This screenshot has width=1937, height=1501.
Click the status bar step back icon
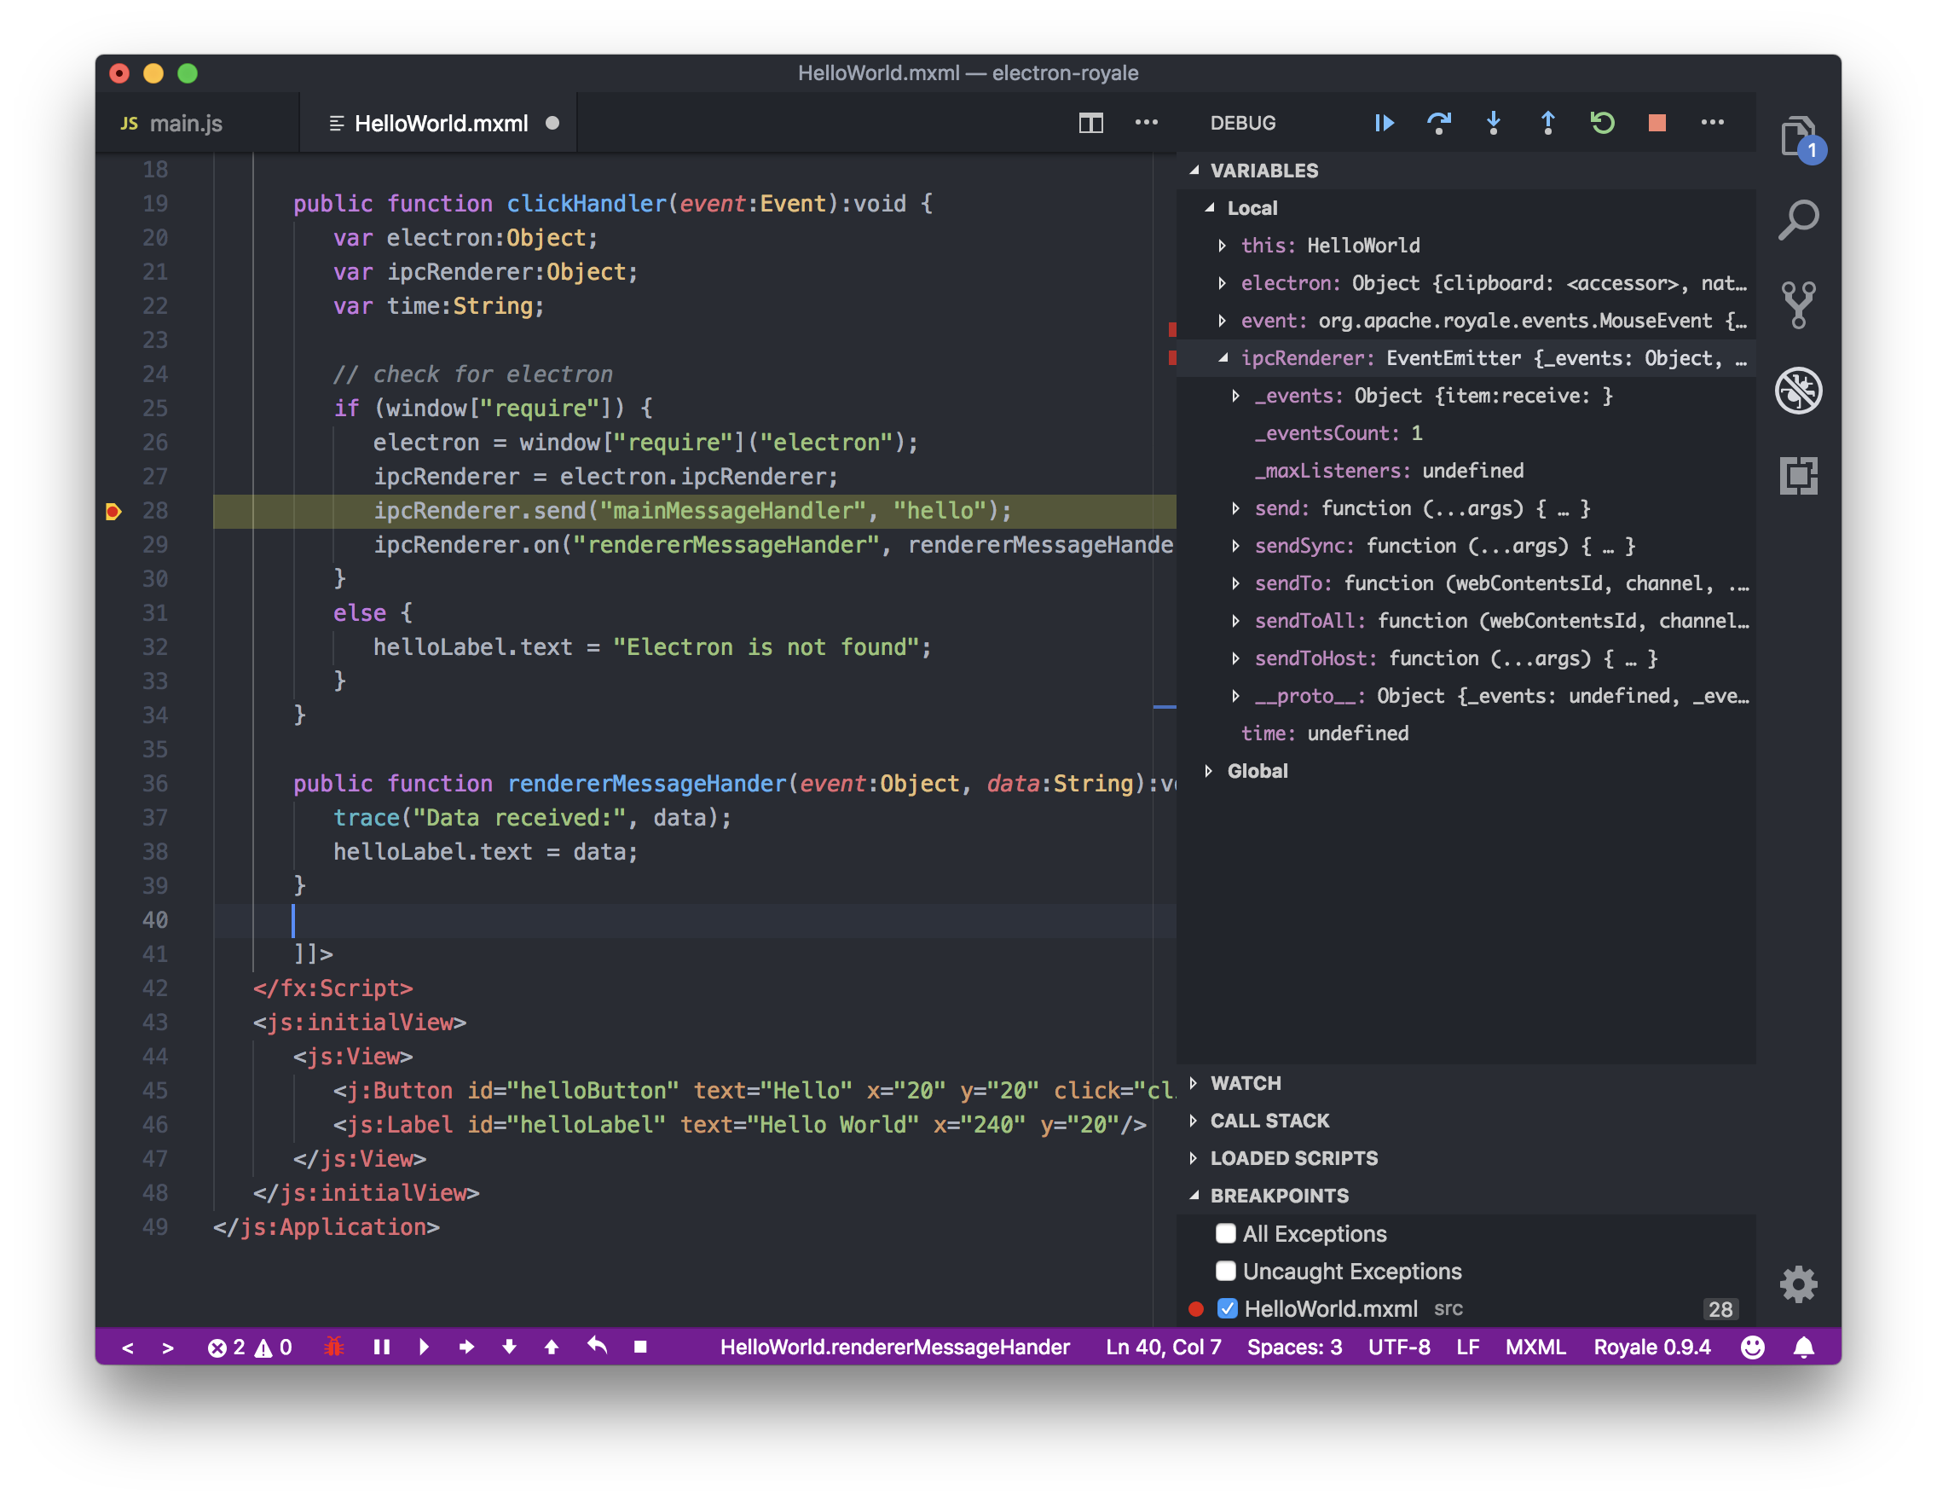[597, 1346]
